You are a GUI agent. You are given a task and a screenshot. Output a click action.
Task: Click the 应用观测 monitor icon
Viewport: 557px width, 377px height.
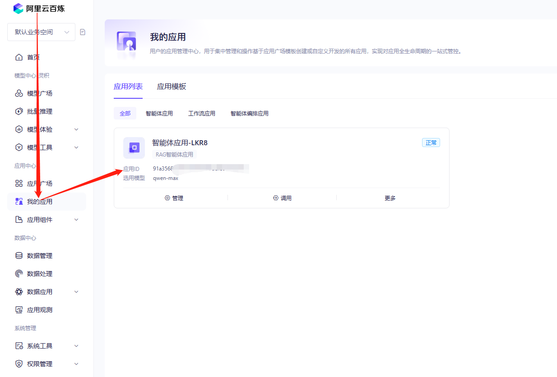click(x=19, y=310)
